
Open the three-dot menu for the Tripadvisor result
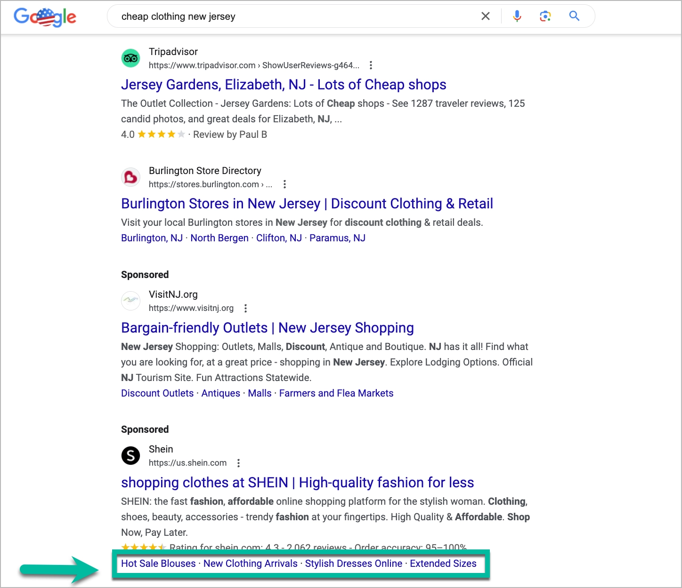(x=371, y=65)
